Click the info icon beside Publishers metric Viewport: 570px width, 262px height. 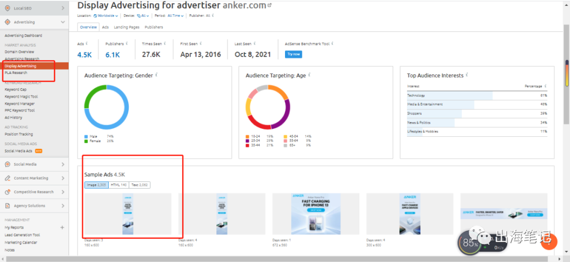pyautogui.click(x=127, y=44)
